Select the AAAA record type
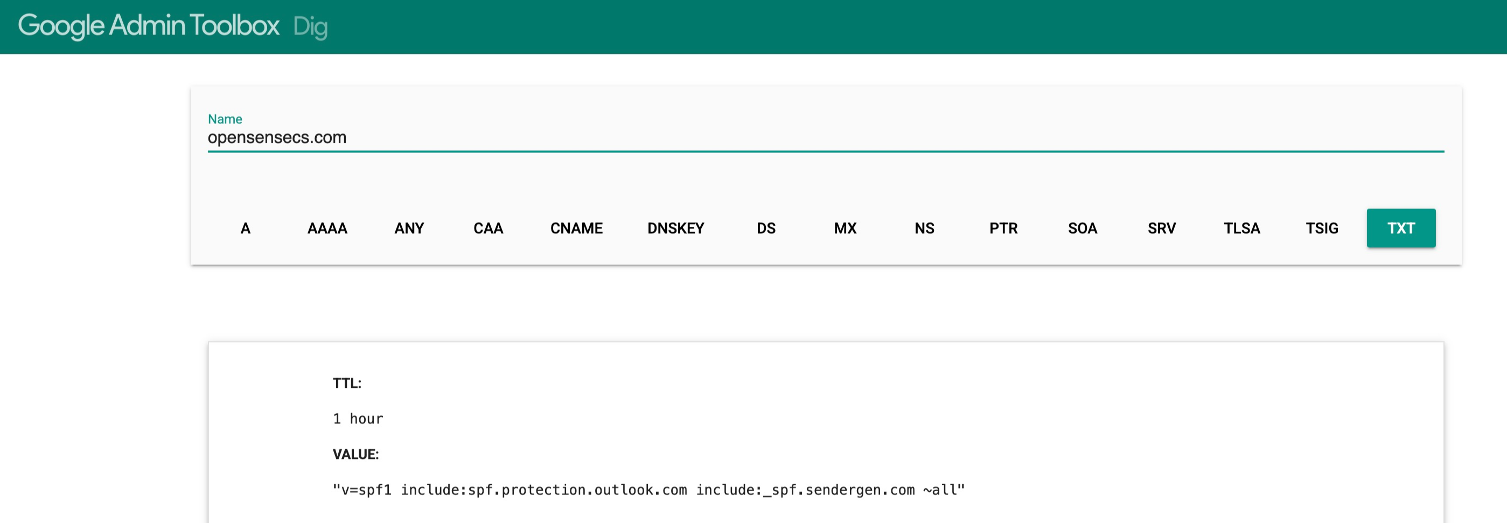Image resolution: width=1507 pixels, height=523 pixels. tap(327, 228)
